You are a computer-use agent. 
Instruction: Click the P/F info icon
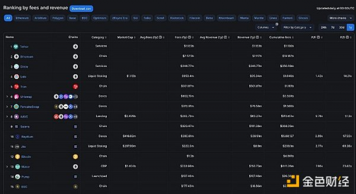pyautogui.click(x=318, y=37)
